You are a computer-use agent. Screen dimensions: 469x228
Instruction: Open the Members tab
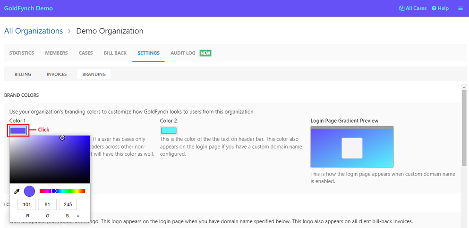(56, 53)
